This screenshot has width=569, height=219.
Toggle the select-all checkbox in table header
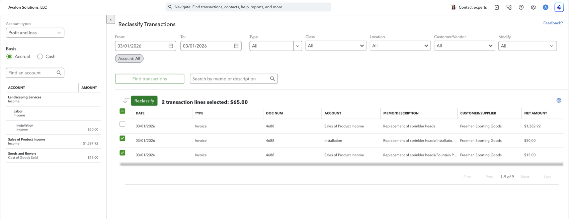click(x=123, y=111)
